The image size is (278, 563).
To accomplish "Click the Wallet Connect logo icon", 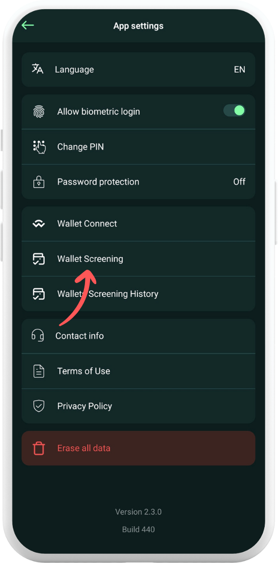I will pos(38,224).
